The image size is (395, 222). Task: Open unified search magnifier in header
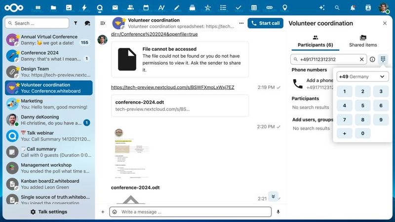pyautogui.click(x=337, y=8)
